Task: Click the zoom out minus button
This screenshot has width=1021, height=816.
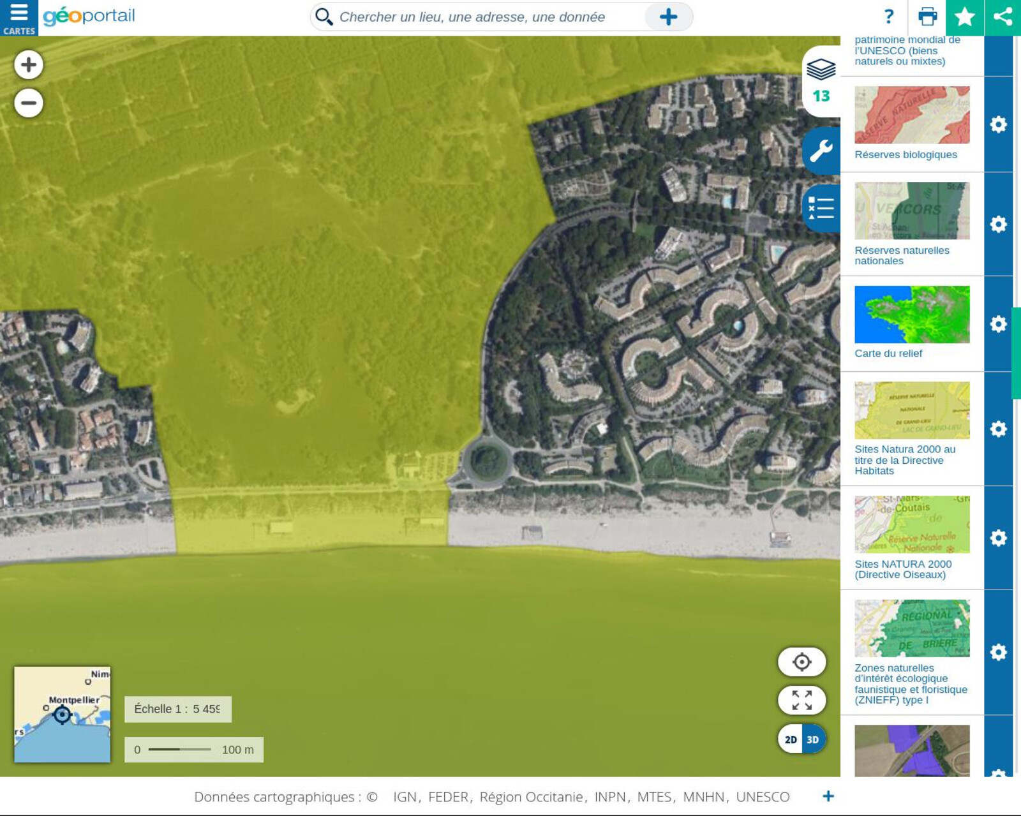Action: tap(29, 103)
